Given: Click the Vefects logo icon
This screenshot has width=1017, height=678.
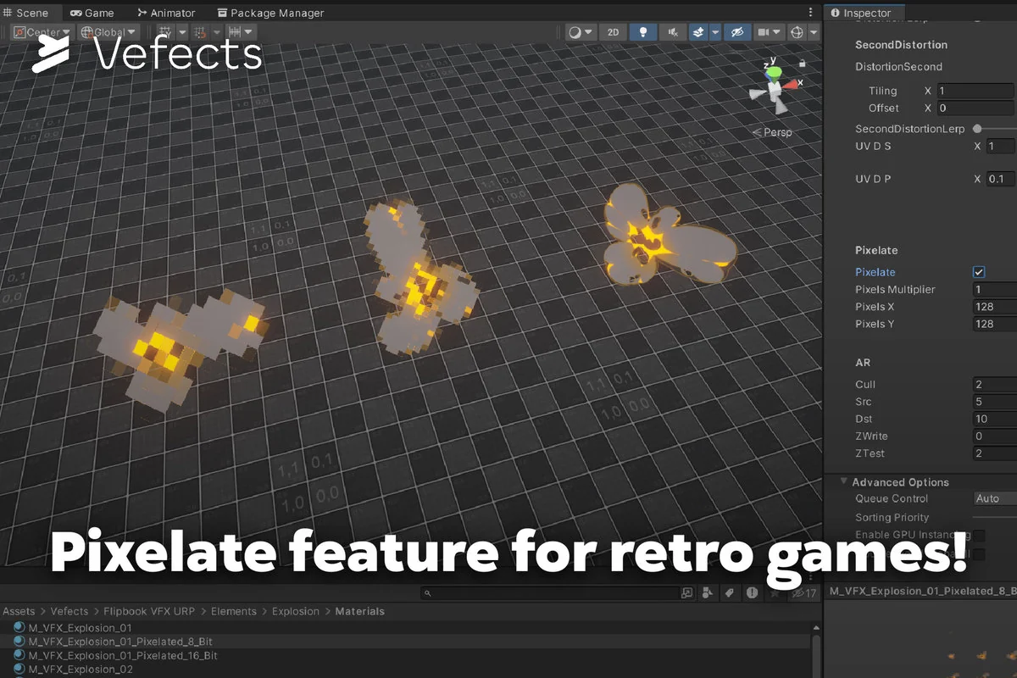Looking at the screenshot, I should [x=51, y=54].
